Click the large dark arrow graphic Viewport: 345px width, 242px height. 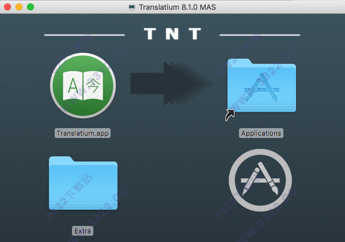pyautogui.click(x=172, y=83)
